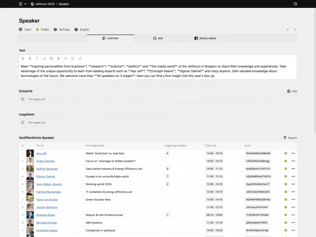Open the speaker page for Sigmar Gabriel
Screen dimensions: 316x237
pos(45,176)
